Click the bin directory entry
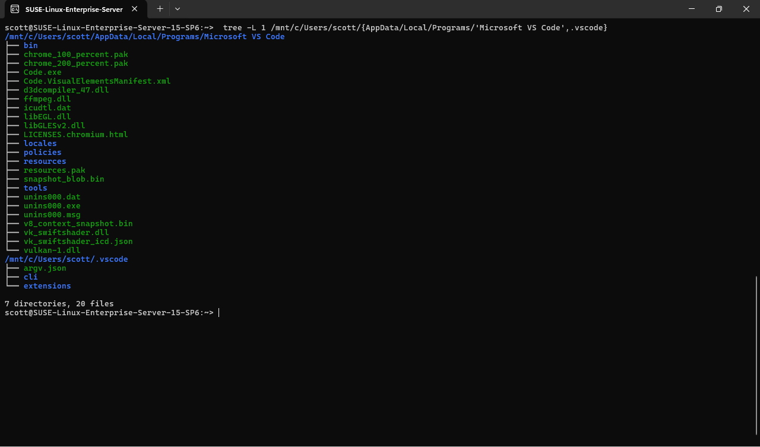The height and width of the screenshot is (447, 760). pos(31,46)
